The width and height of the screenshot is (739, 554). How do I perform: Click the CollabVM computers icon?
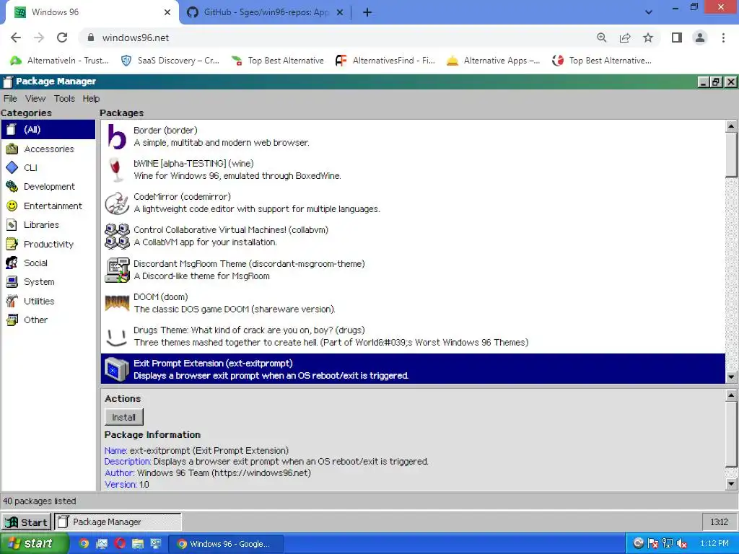click(x=117, y=236)
